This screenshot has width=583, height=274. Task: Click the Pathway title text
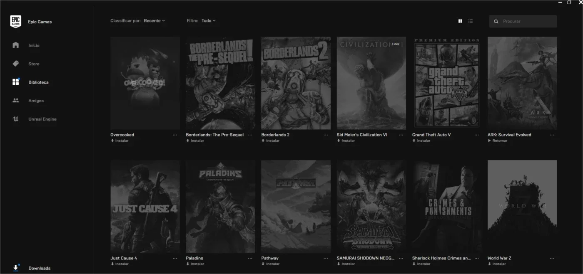[270, 258]
